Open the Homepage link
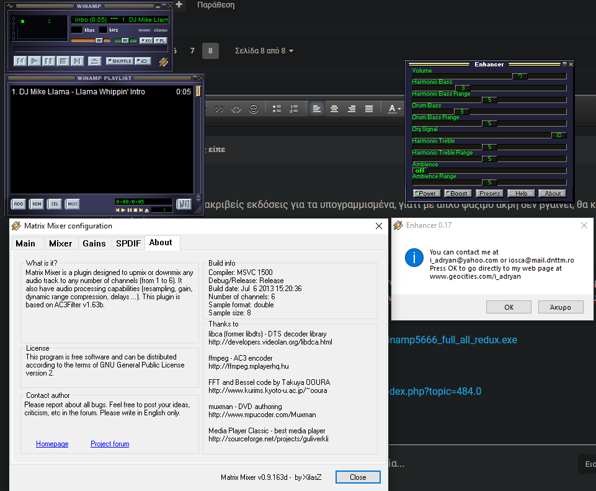 tap(52, 444)
